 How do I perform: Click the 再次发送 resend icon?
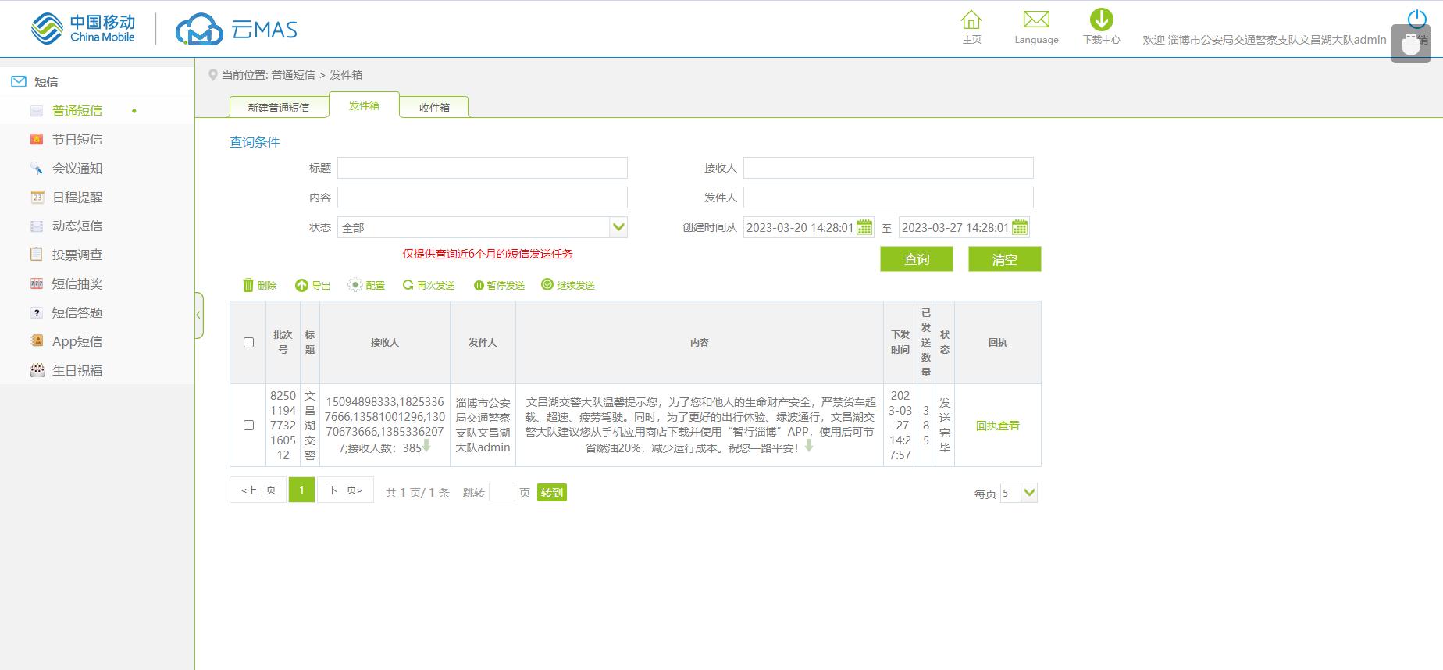408,285
